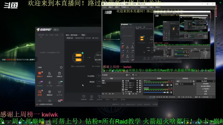Viewport: 223px width, 125px height.
Task: Open the 滤镜 filters button
Action: [x=135, y=75]
